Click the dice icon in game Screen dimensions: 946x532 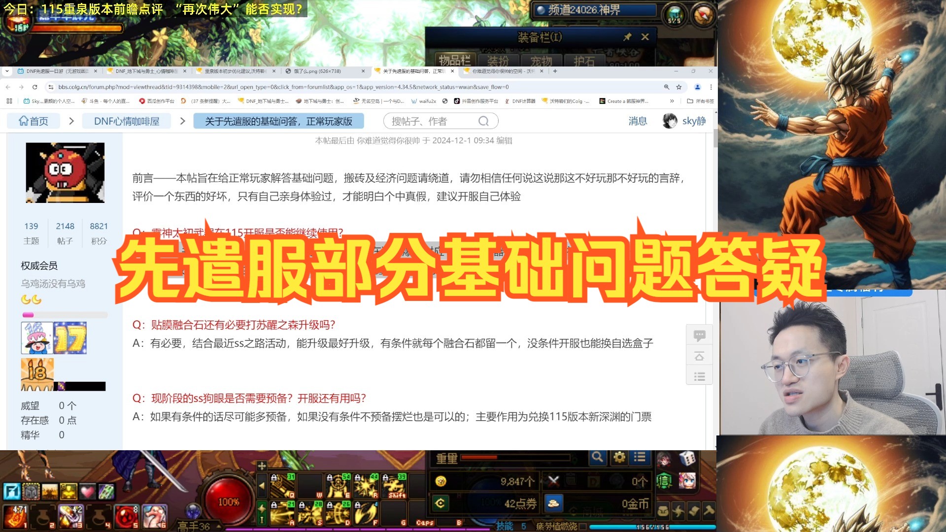pos(687,459)
